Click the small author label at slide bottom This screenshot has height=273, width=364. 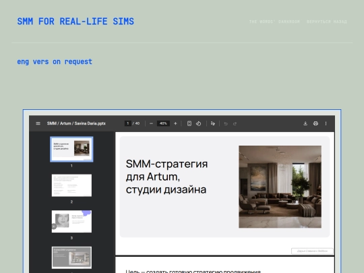312,251
